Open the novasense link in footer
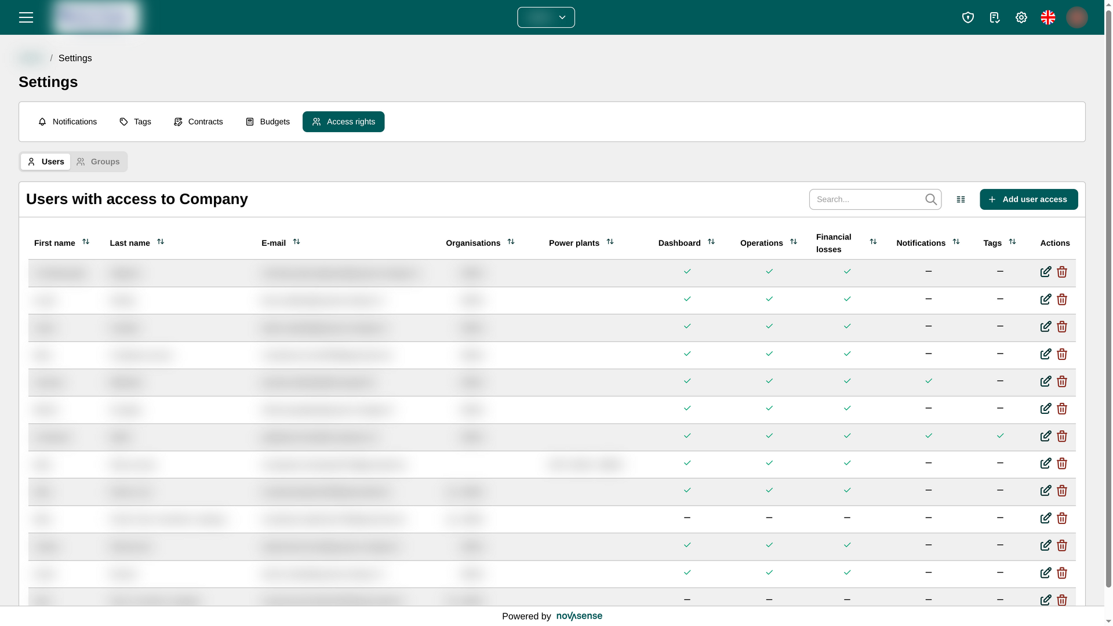This screenshot has width=1113, height=626. pos(579,616)
